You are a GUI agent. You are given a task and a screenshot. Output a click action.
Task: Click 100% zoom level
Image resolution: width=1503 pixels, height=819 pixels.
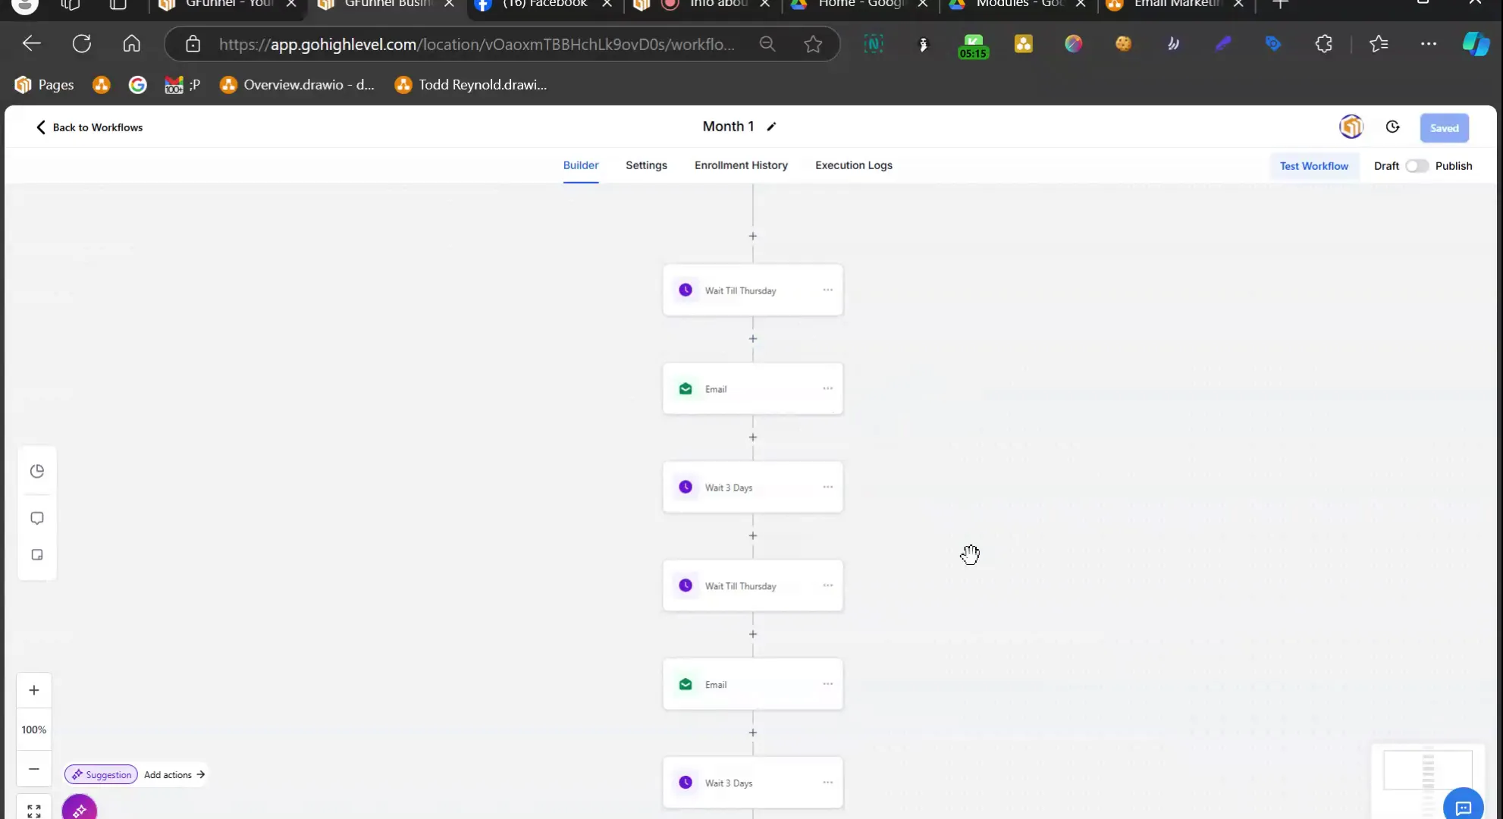pos(34,730)
